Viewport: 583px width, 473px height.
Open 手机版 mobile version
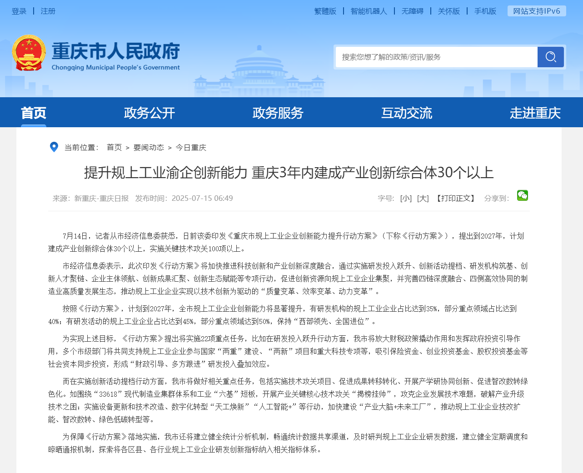(x=485, y=11)
